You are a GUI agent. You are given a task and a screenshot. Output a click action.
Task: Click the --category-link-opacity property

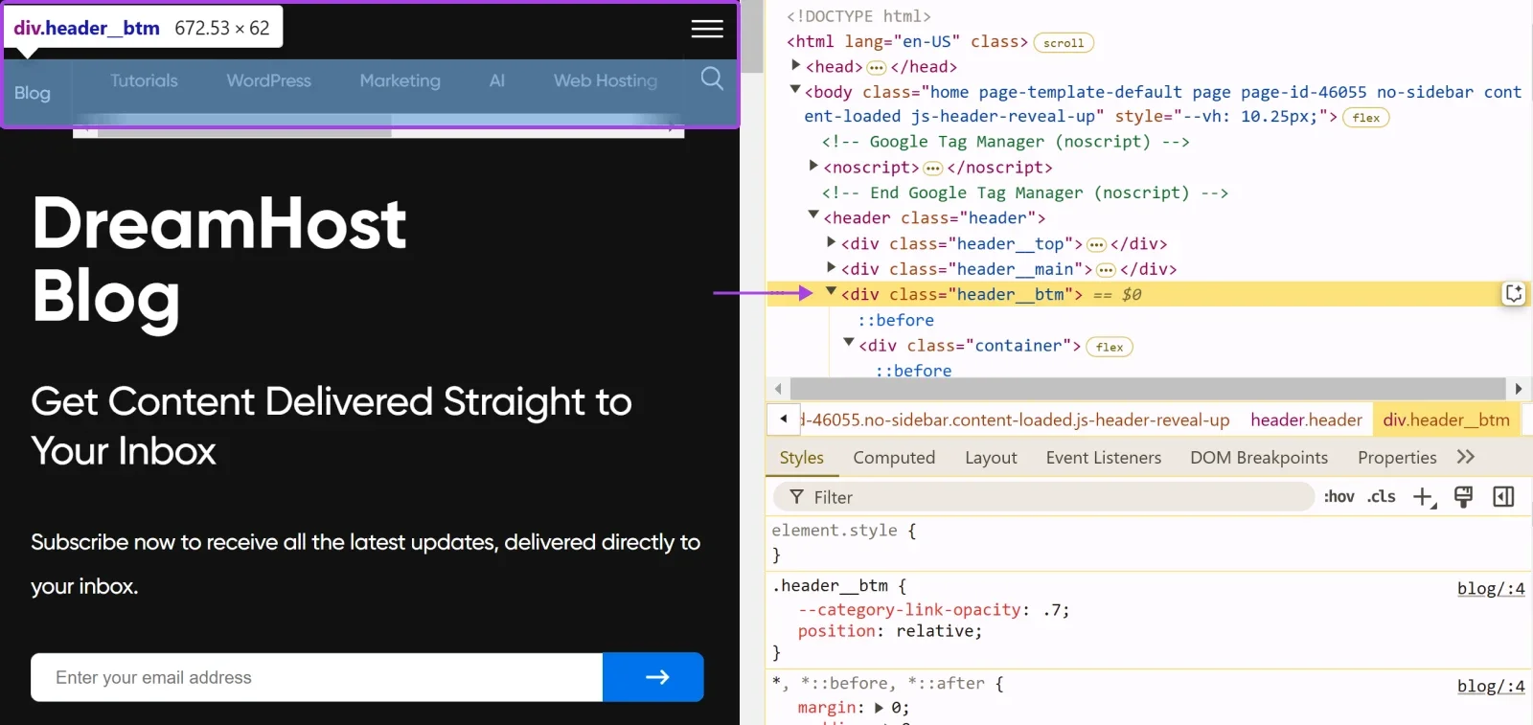[909, 609]
